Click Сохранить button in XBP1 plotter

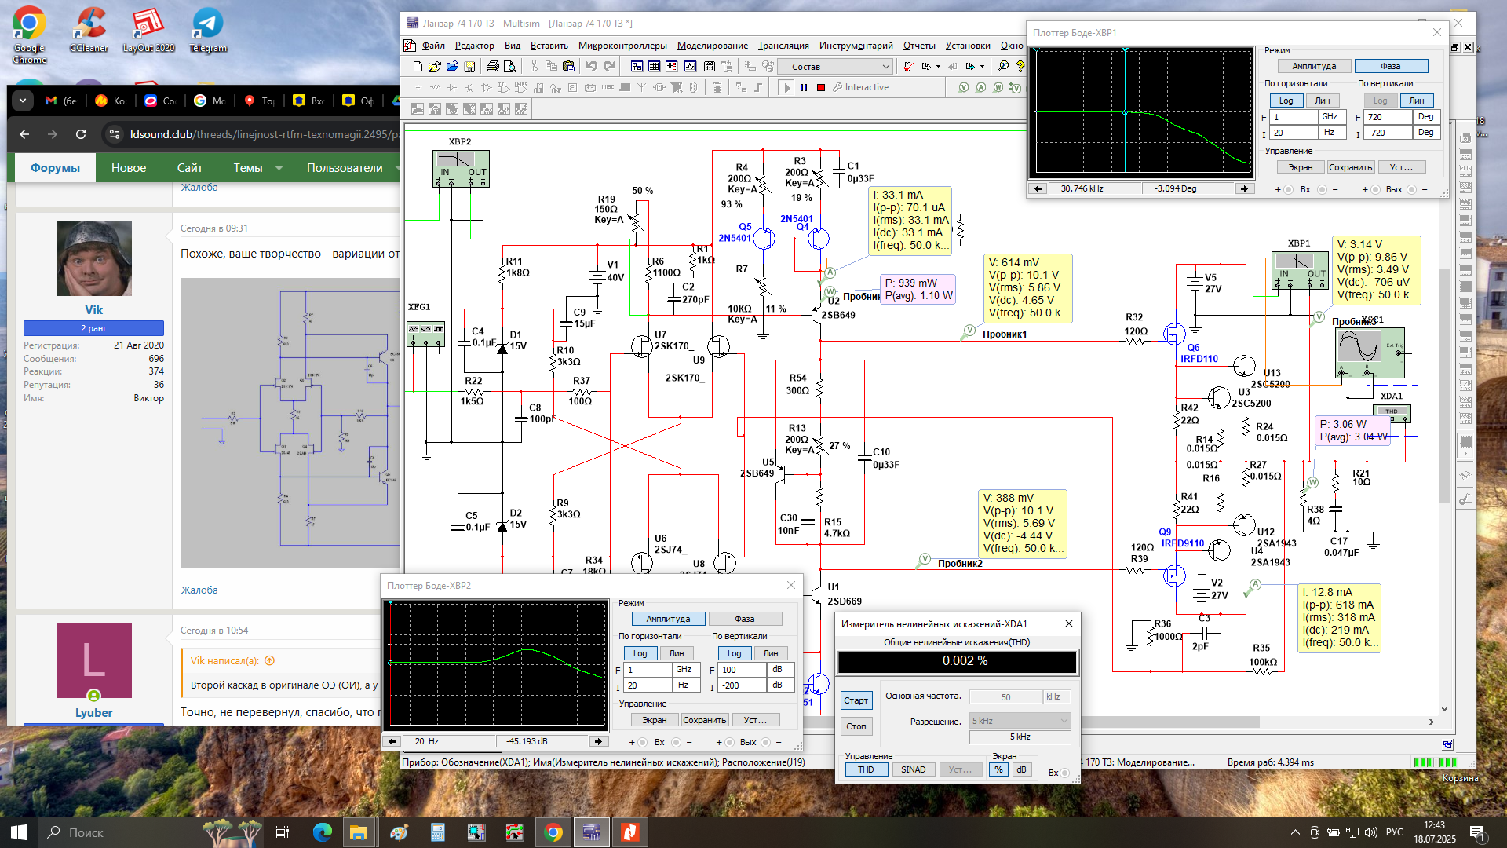[1350, 168]
